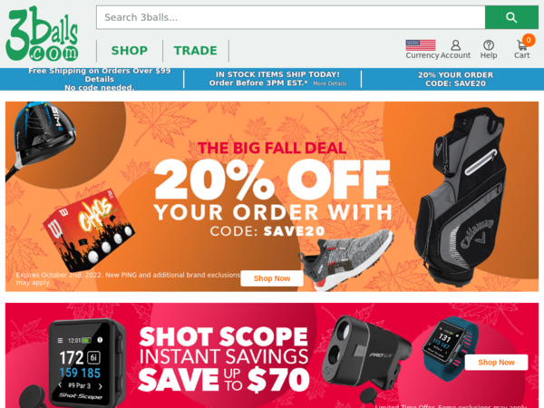Click the Help question mark icon
The image size is (544, 408).
(489, 45)
